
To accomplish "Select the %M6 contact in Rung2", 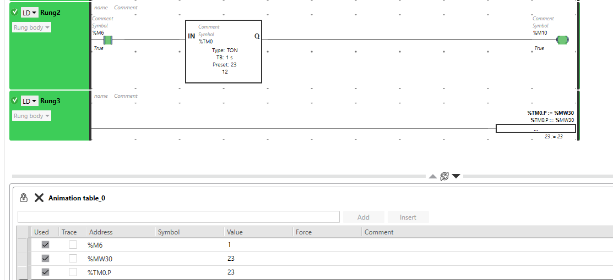I will (x=108, y=40).
